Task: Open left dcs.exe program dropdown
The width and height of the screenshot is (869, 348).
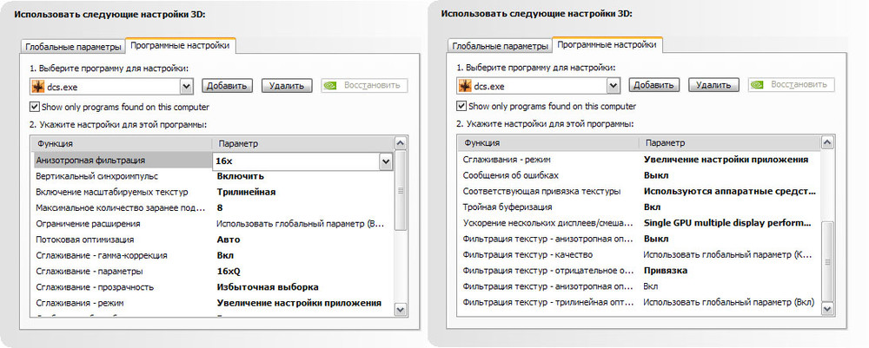Action: pyautogui.click(x=186, y=86)
